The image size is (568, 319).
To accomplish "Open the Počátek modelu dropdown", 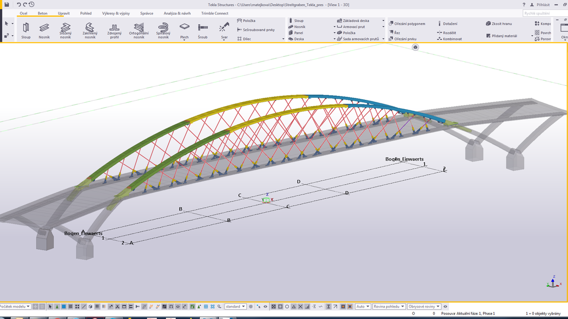I will 15,307.
